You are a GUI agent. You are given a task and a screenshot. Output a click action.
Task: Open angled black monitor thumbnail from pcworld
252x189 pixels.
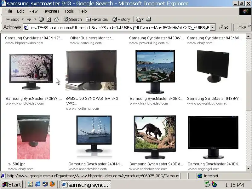[x=213, y=66]
